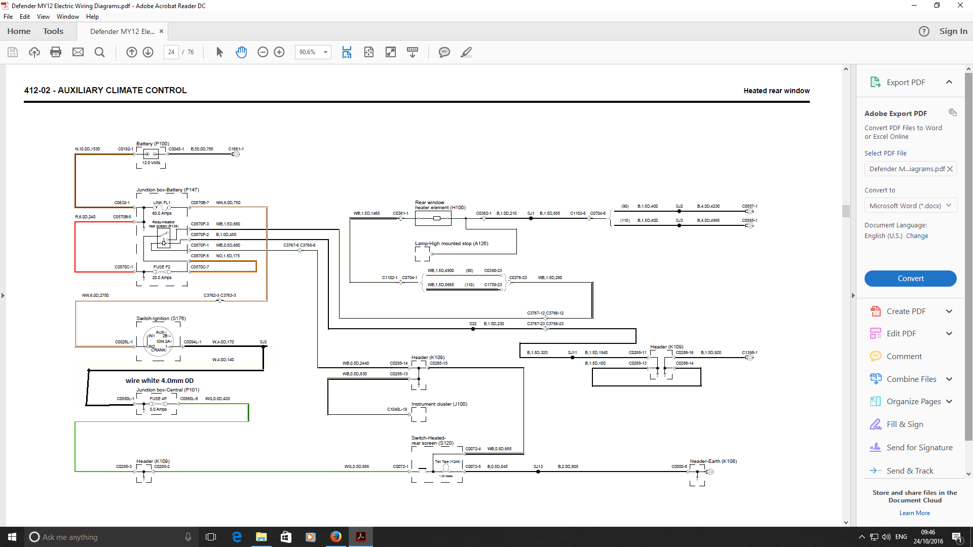Viewport: 973px width, 547px height.
Task: Go to next page arrow
Action: point(148,52)
